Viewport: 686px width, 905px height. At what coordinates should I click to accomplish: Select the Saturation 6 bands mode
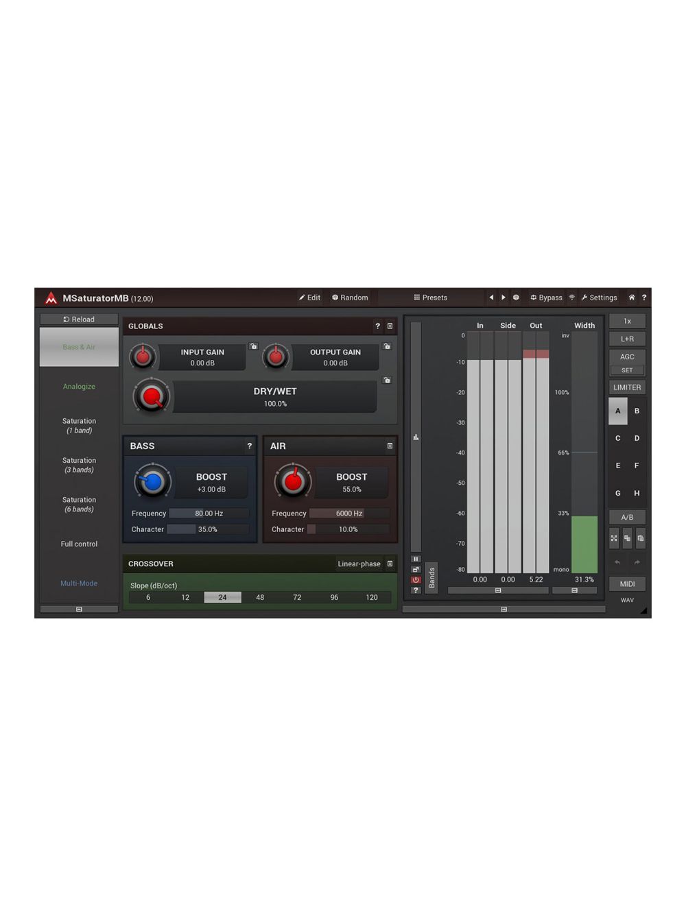tap(78, 505)
